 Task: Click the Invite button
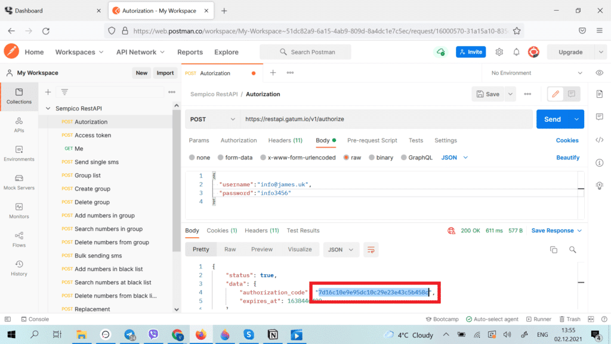pyautogui.click(x=471, y=52)
